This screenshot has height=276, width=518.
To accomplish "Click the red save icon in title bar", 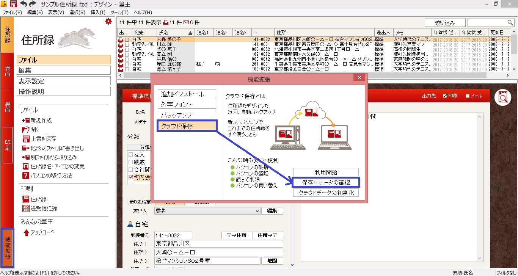I will click(x=14, y=4).
